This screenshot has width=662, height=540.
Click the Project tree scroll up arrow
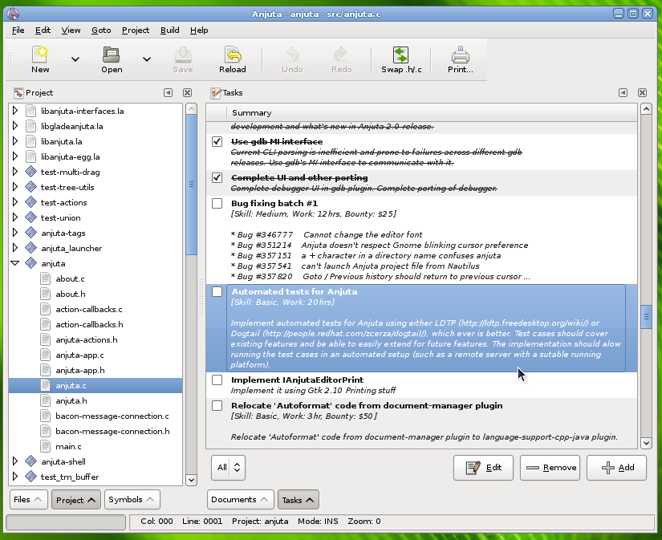(x=191, y=109)
